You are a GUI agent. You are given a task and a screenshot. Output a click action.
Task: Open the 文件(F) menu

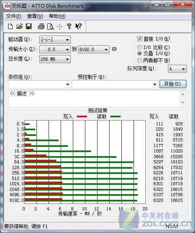[x=13, y=16]
